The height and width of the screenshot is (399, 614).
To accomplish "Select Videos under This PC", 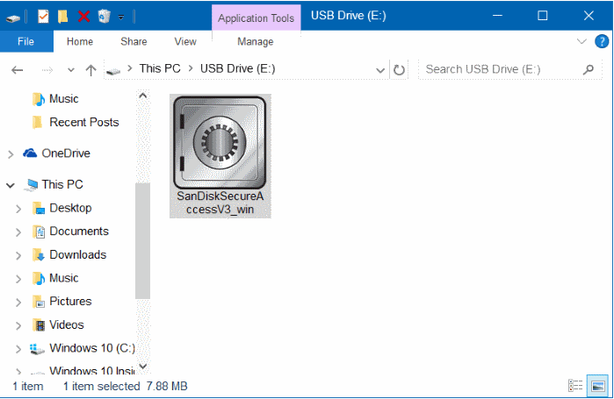I will click(67, 324).
